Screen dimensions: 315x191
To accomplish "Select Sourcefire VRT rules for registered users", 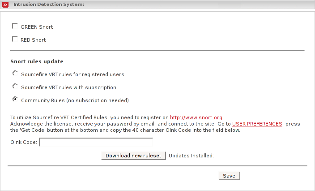I will coord(15,74).
